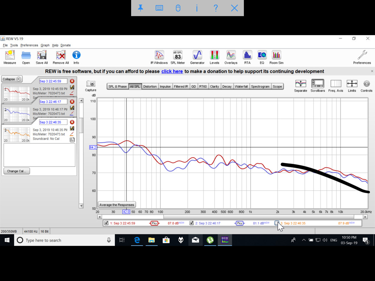375x281 pixels.
Task: Remove measurement Sep 3 22:46:35 with red X
Action: pos(72,122)
